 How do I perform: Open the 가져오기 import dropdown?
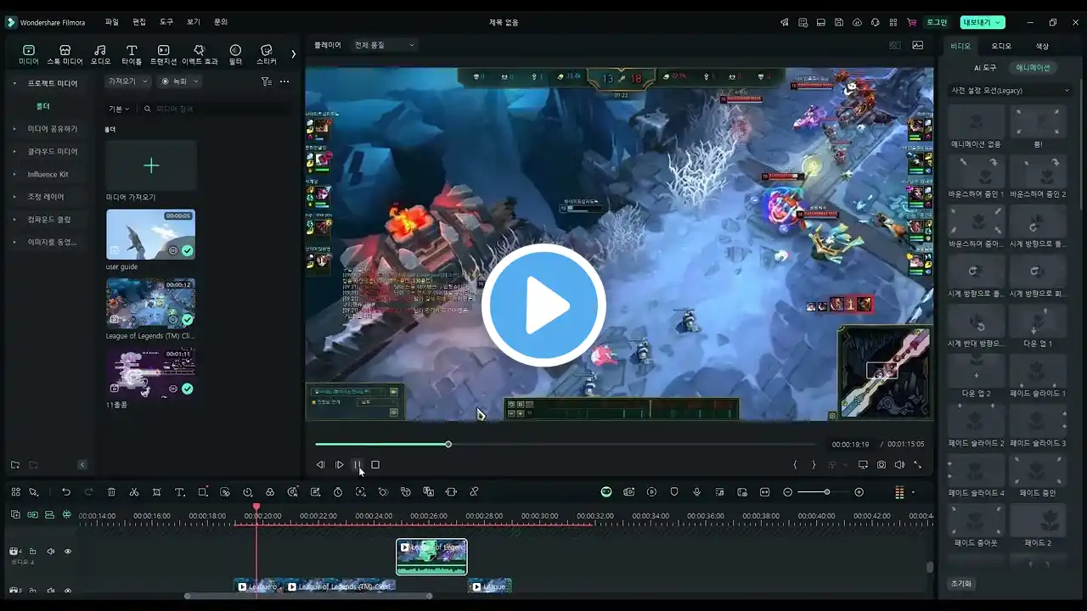[x=128, y=81]
